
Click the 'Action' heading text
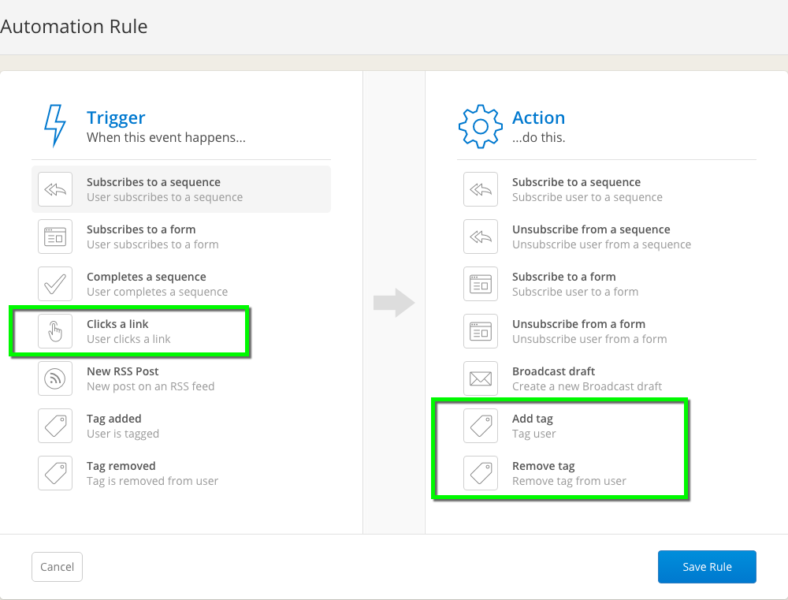point(538,117)
